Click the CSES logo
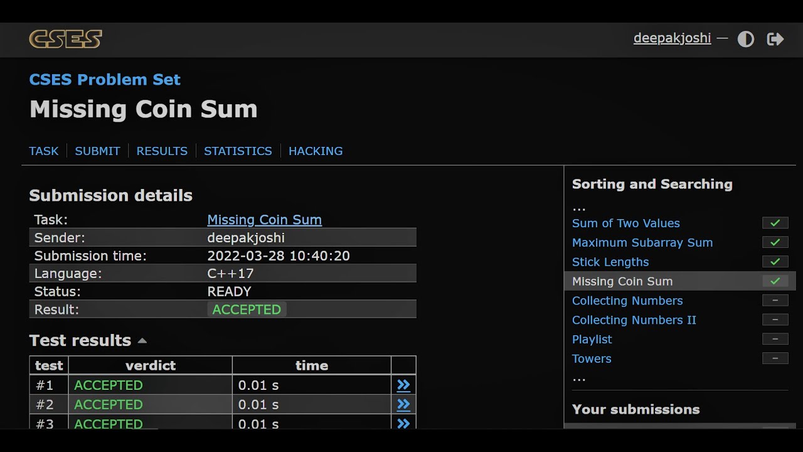Screen dimensions: 803x452 pos(65,39)
